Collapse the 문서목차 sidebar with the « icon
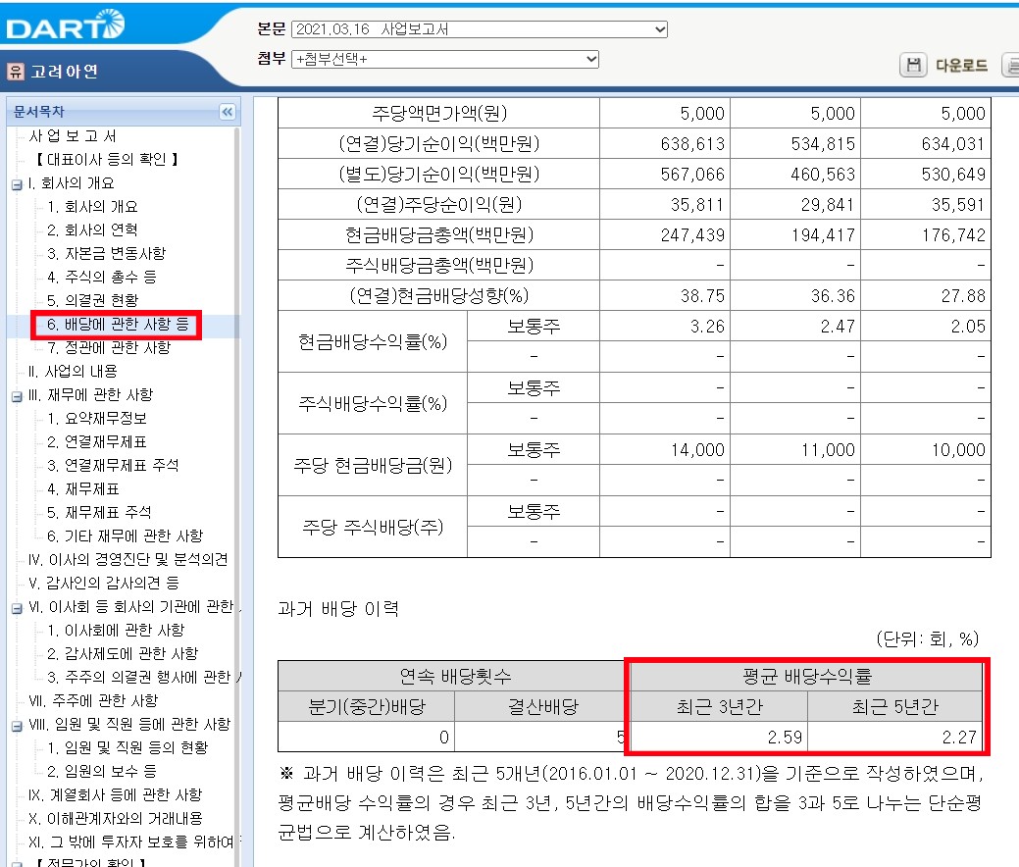Screen dimensions: 1019x867 tap(227, 111)
